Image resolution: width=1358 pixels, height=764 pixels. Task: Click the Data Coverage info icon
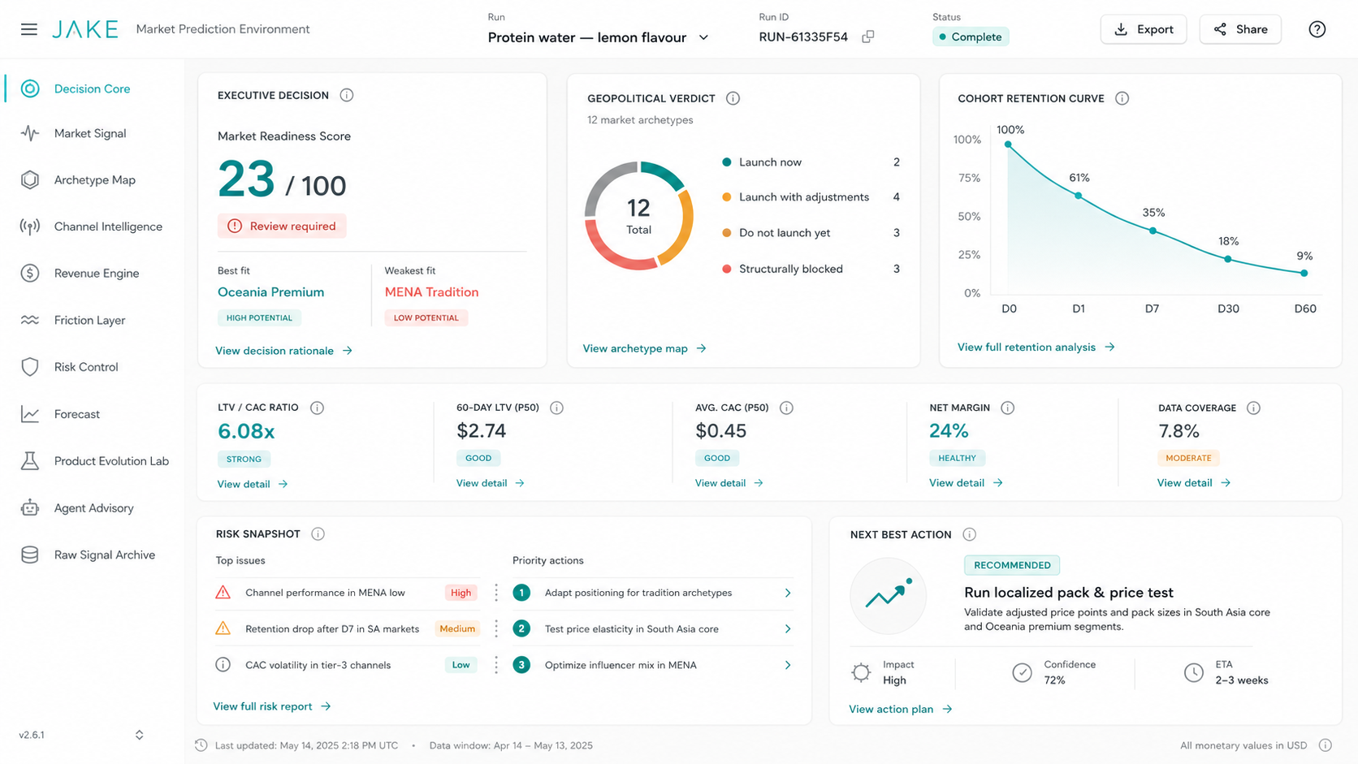click(1253, 408)
